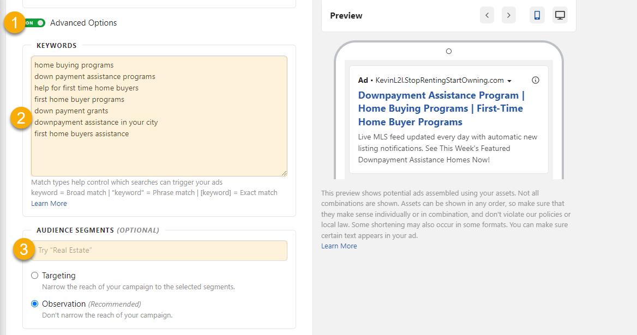Show the previous ad preview

click(x=487, y=15)
